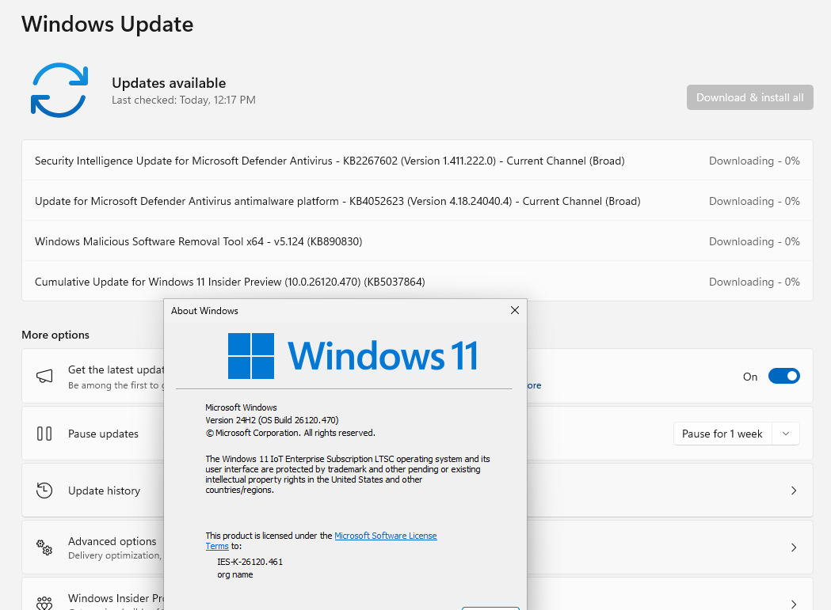
Task: Click the Windows 11 logo in About dialog
Action: click(x=353, y=356)
